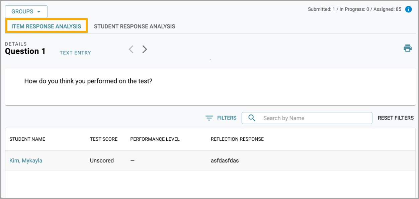Click the Groups dropdown arrow
The image size is (419, 199).
tap(39, 12)
